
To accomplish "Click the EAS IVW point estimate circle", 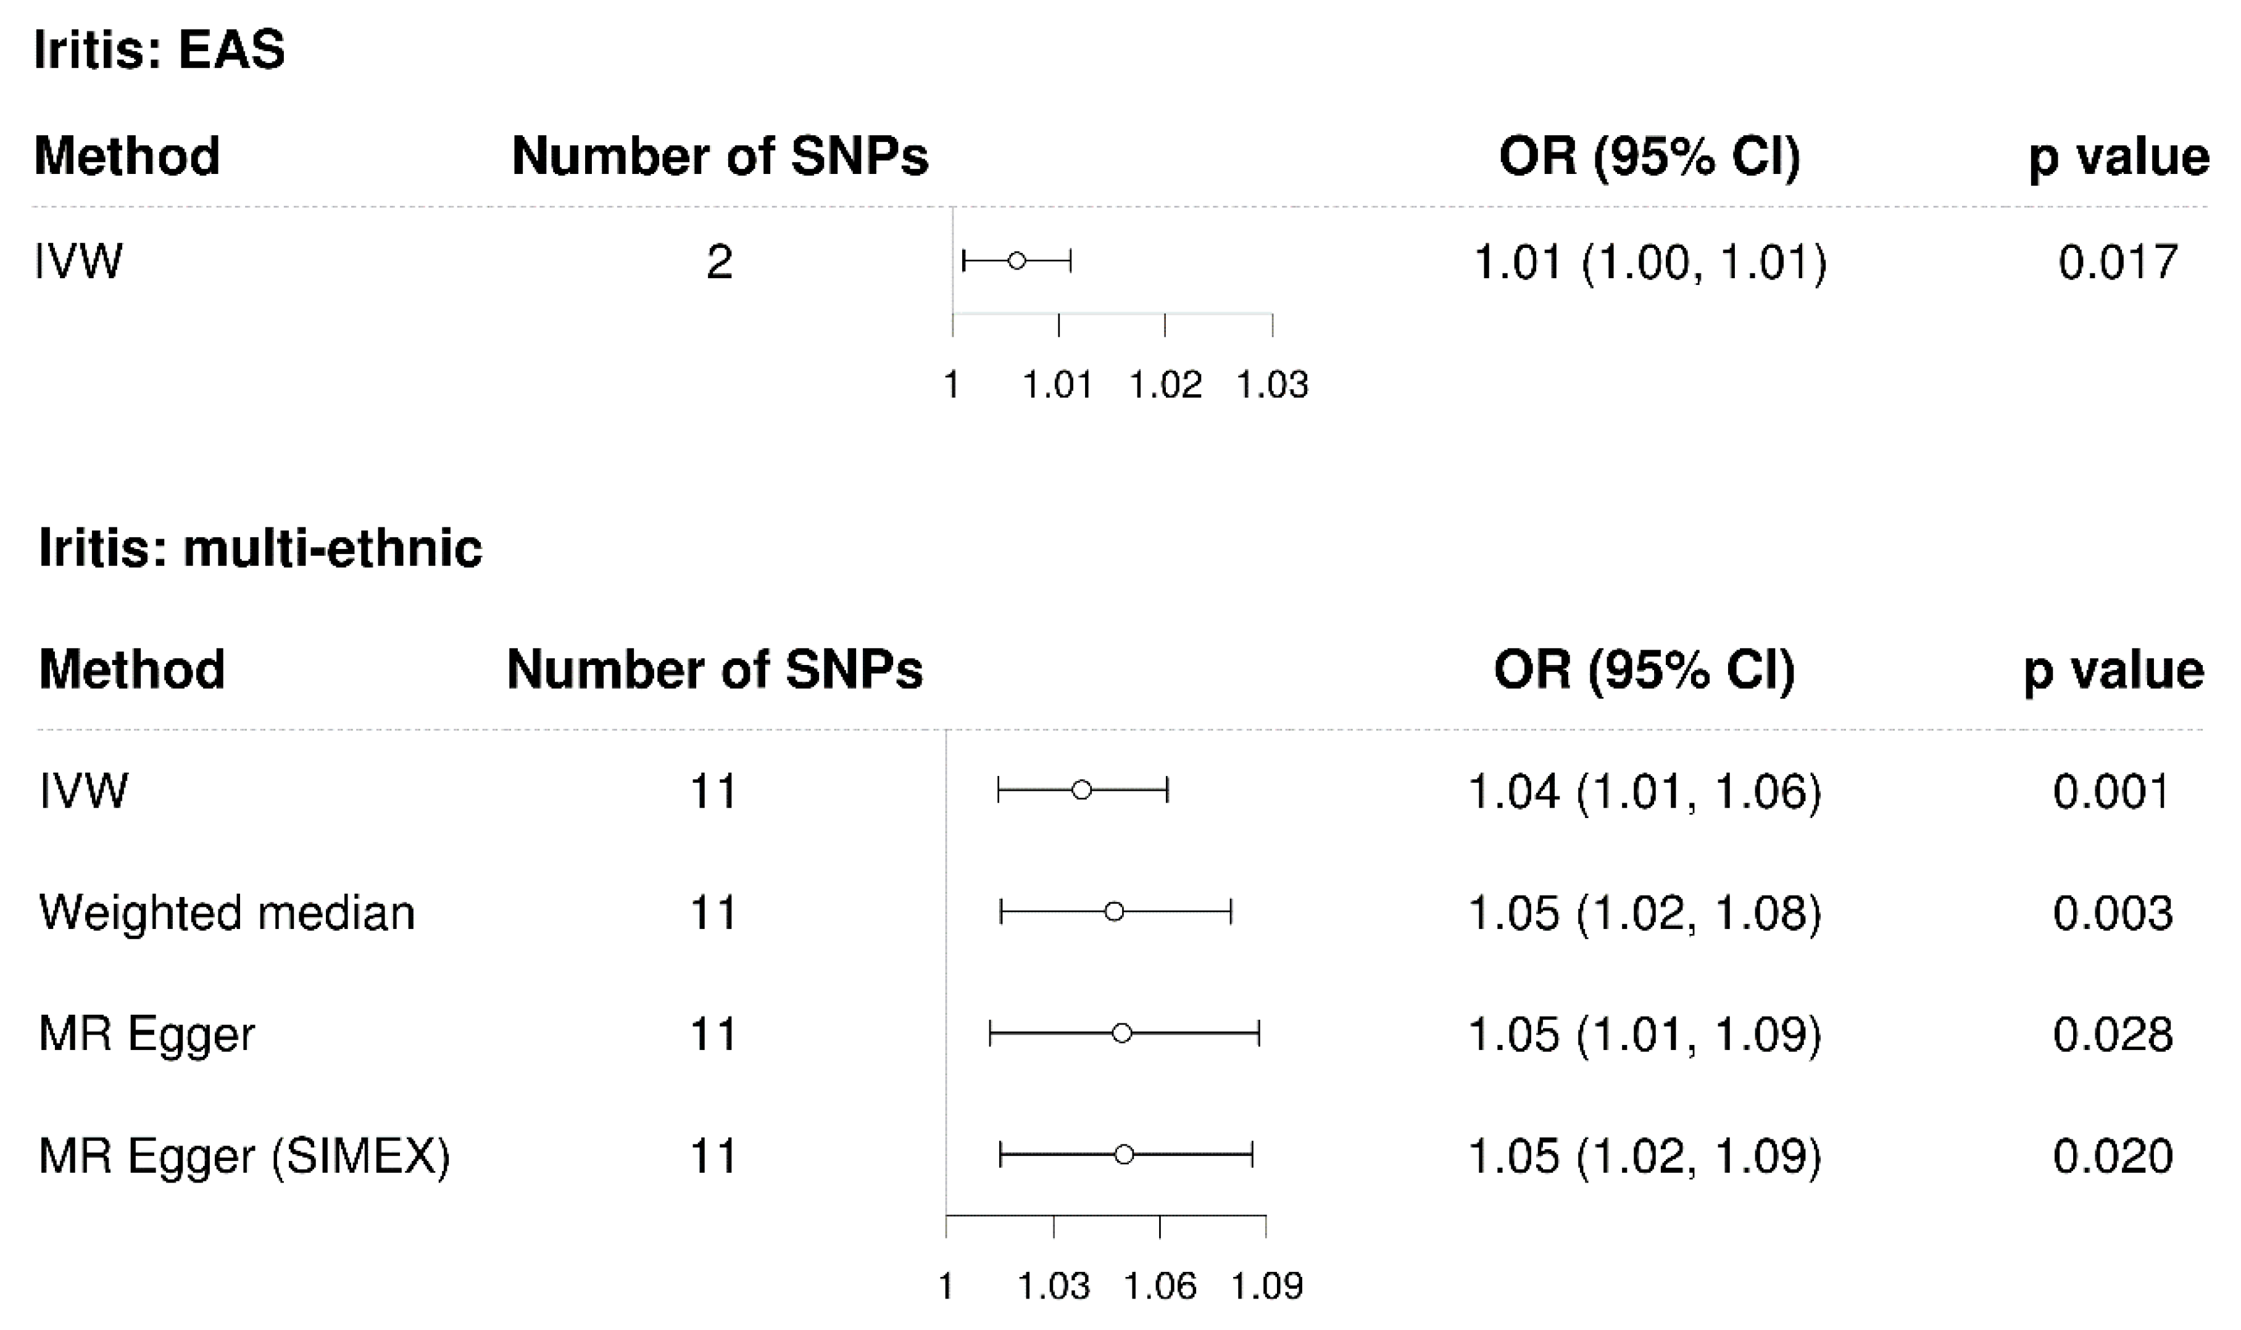I will point(1017,261).
